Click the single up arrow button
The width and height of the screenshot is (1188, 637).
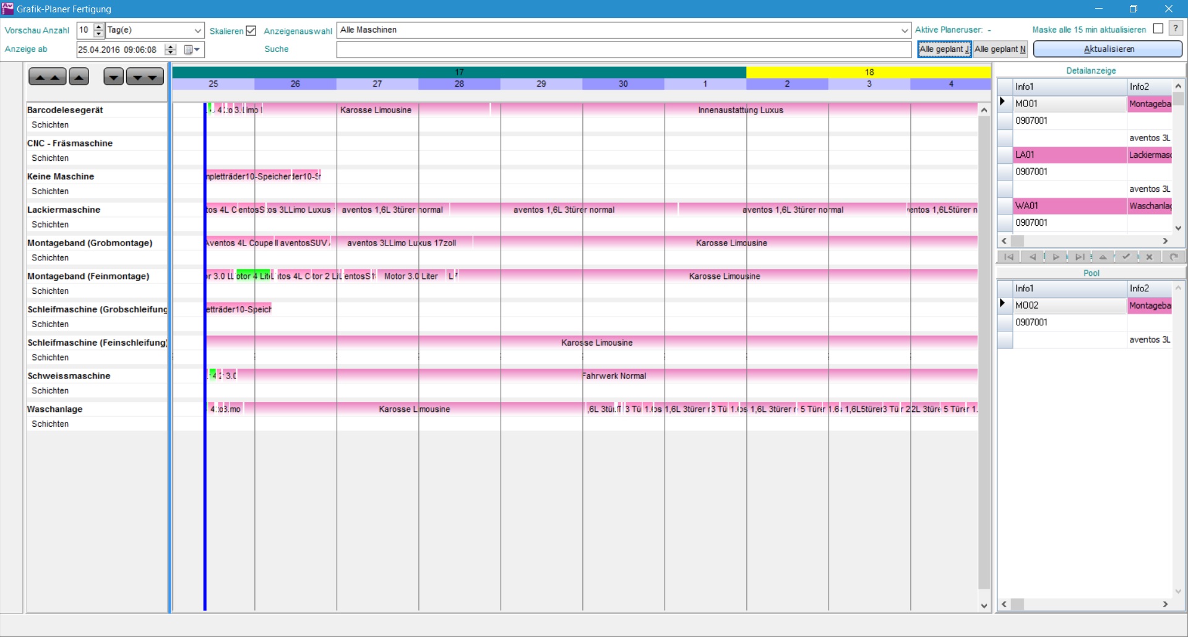tap(79, 77)
